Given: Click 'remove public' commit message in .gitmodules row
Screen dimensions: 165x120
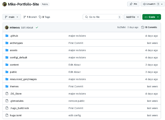Looking at the screenshot, I should [x=76, y=101].
